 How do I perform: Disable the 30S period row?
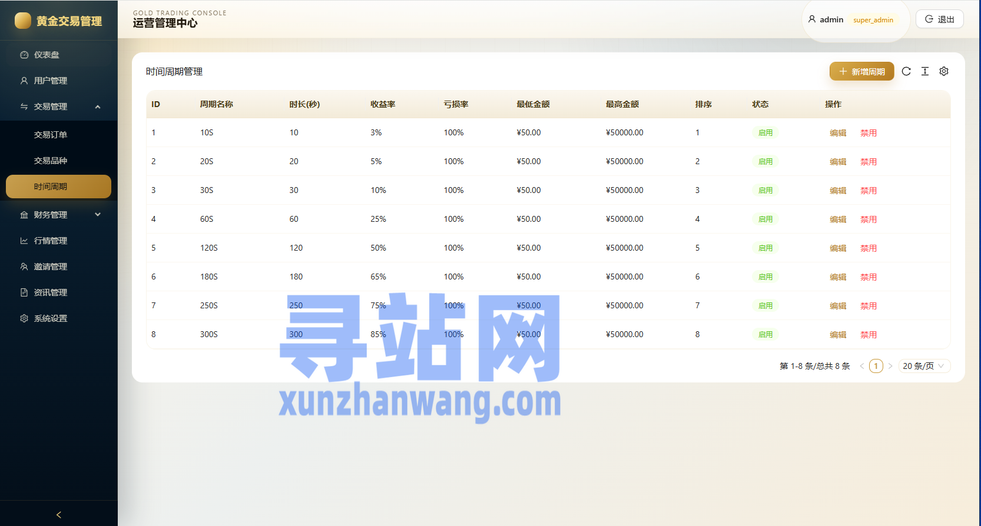point(869,191)
